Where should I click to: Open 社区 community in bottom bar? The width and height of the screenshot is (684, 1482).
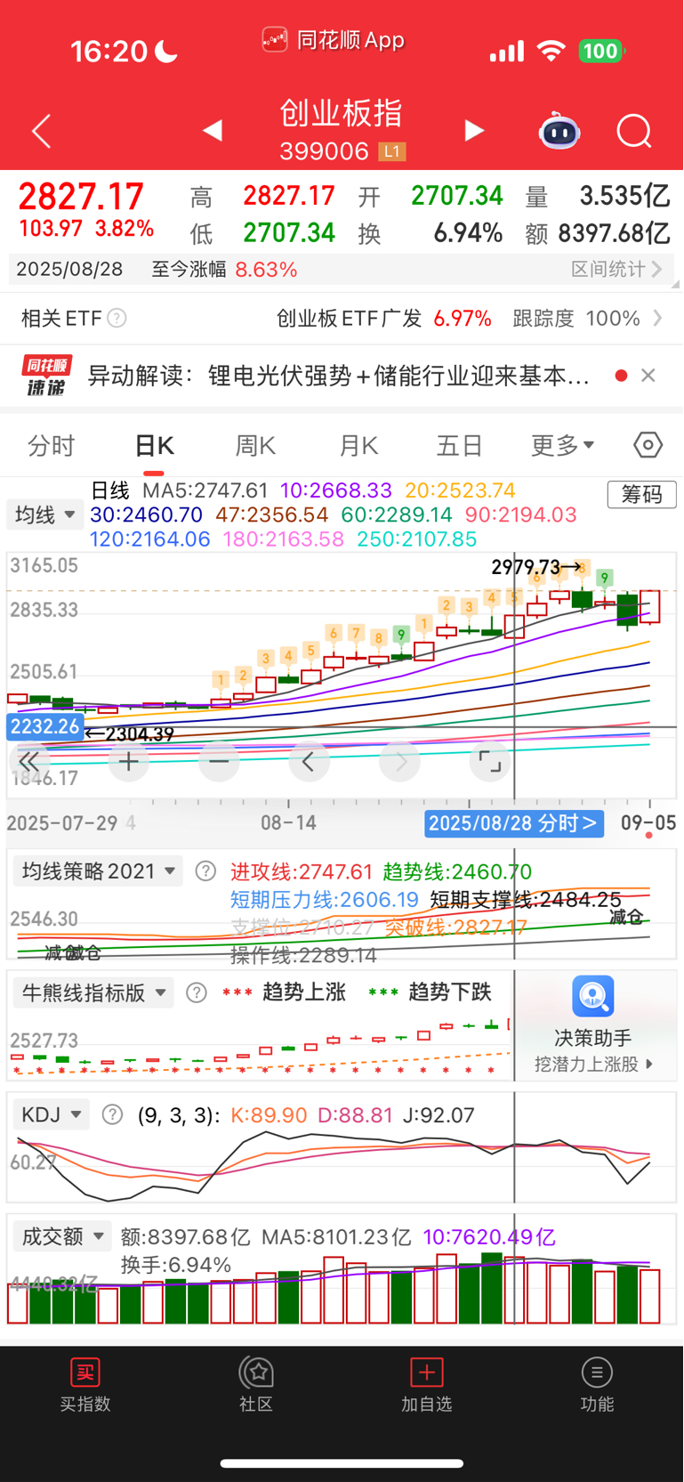tap(256, 1386)
